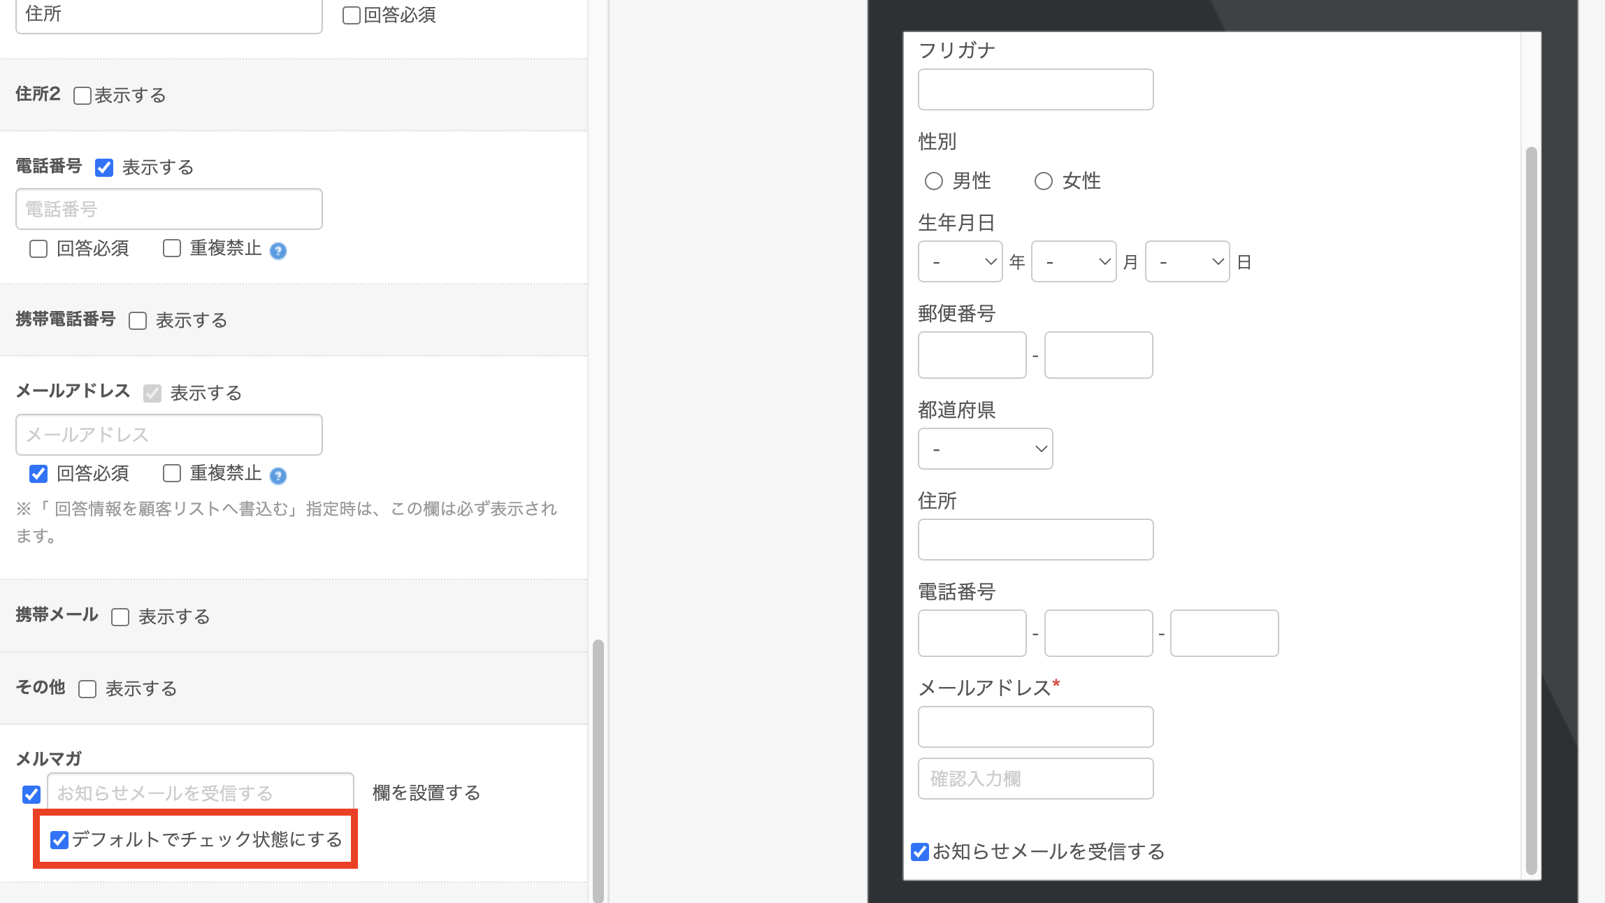Expand 都道府県 prefecture dropdown

tap(985, 449)
